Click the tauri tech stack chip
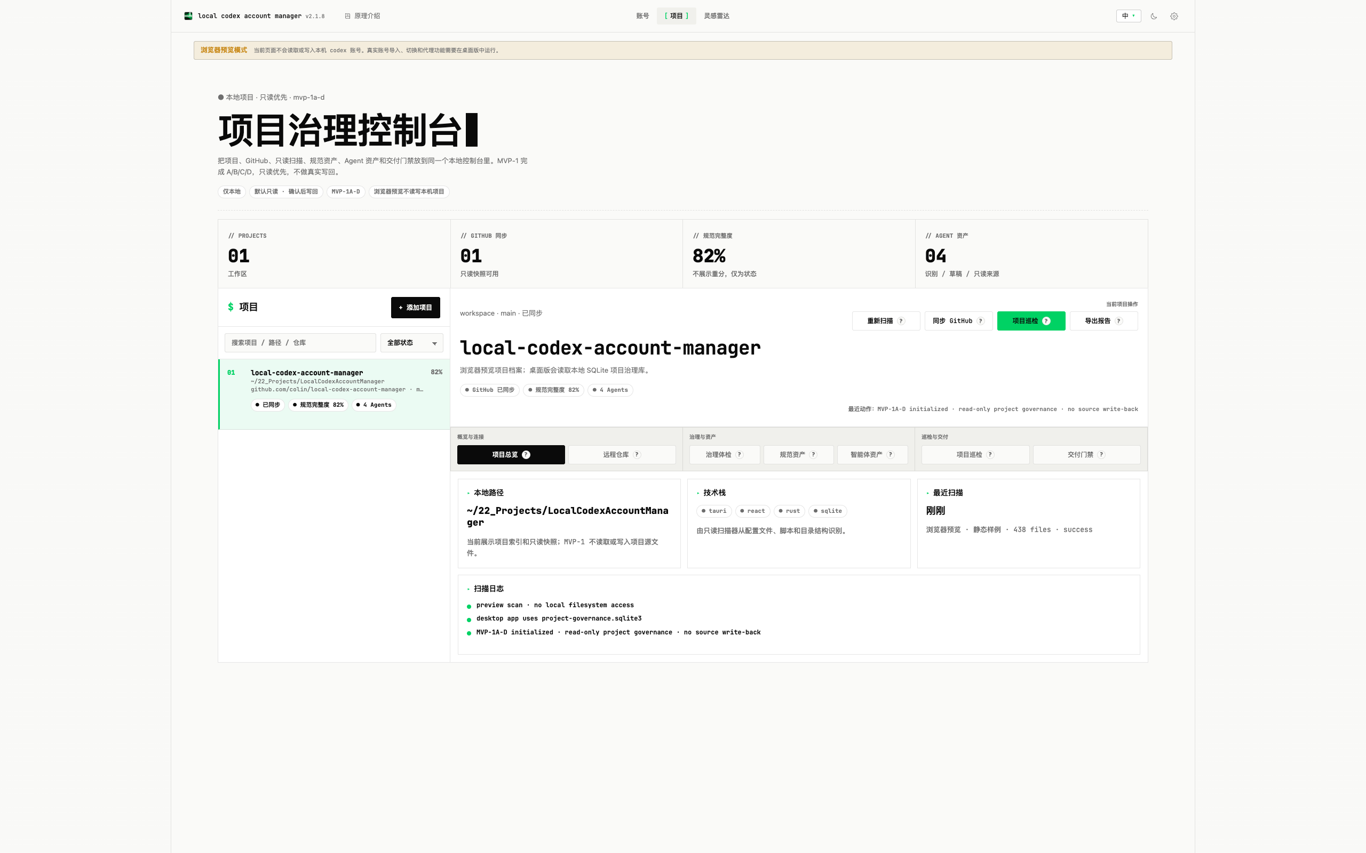 (x=714, y=511)
